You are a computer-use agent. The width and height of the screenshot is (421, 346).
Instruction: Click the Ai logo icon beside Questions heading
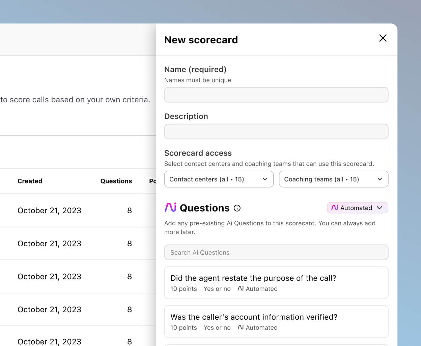(170, 208)
